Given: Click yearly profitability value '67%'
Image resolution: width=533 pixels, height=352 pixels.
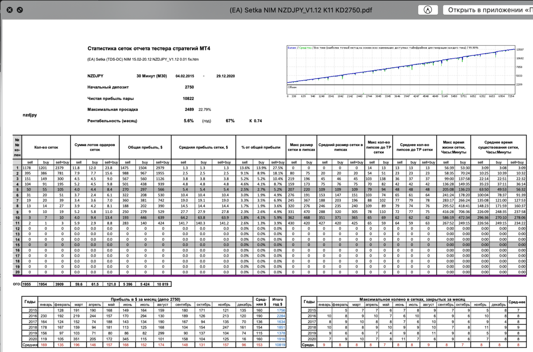Looking at the screenshot, I should click(230, 121).
